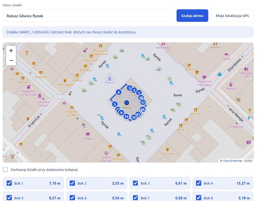Image resolution: width=257 pixels, height=201 pixels.
Task: Toggle Zachowaj działki przy dodawaniu kolejnej checkbox
Action: [5, 170]
